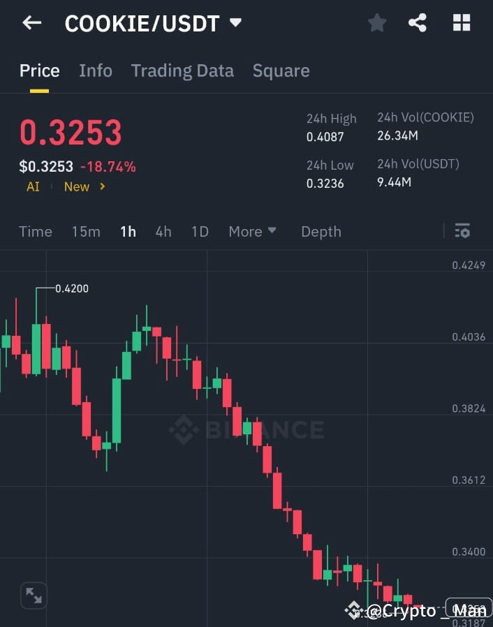The height and width of the screenshot is (627, 493).
Task: Select the 1D candle interval
Action: coord(200,231)
